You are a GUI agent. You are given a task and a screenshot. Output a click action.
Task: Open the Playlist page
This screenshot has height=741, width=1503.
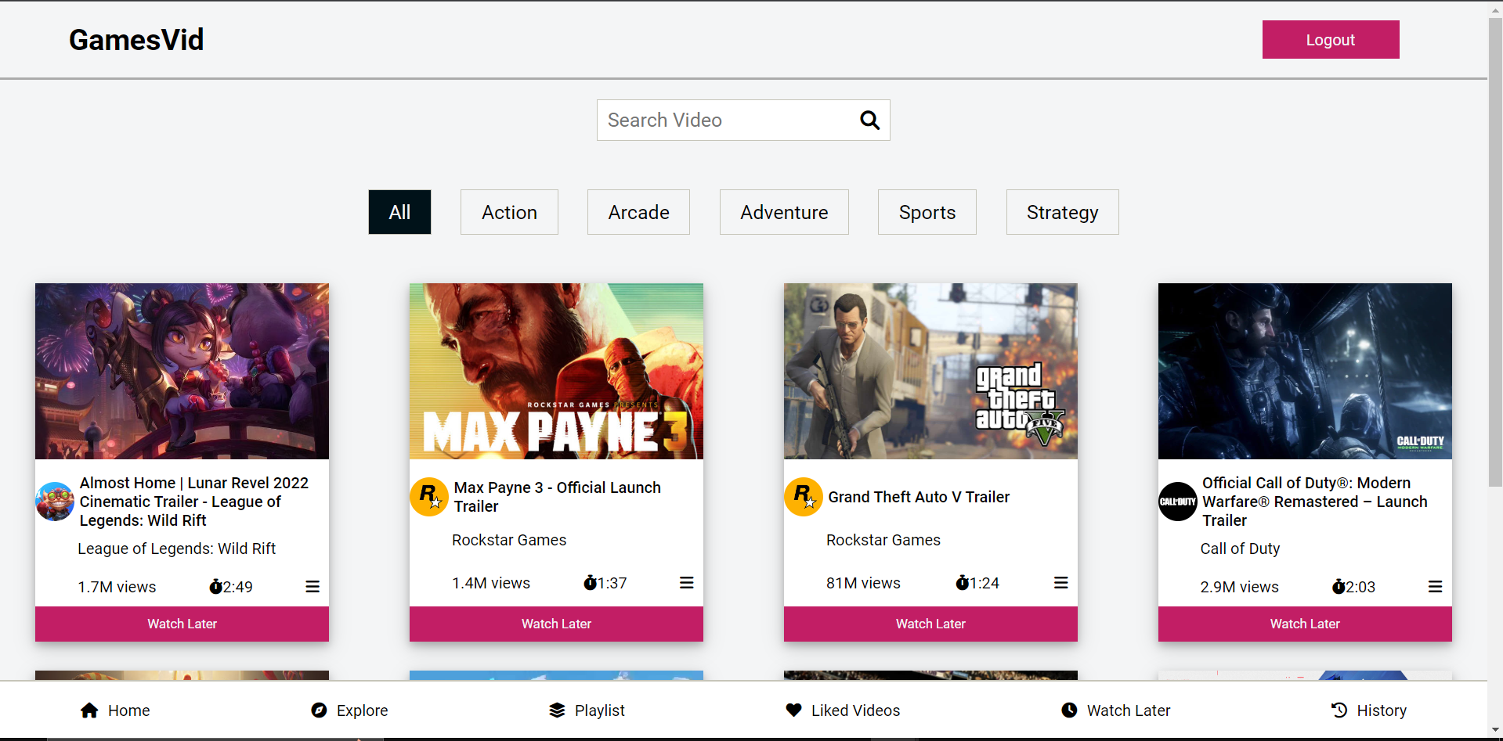[587, 710]
